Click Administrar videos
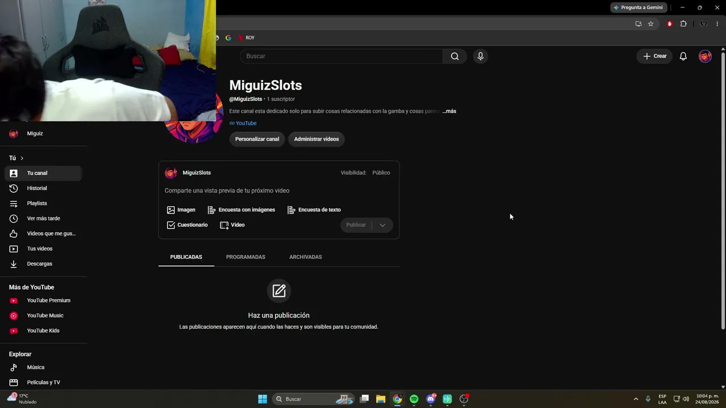 [316, 139]
